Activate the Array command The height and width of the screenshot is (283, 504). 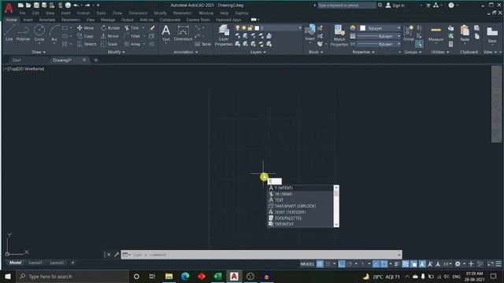[x=132, y=44]
